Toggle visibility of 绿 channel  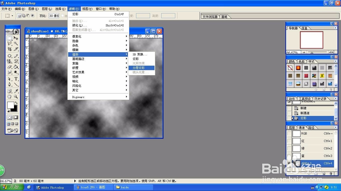289,149
